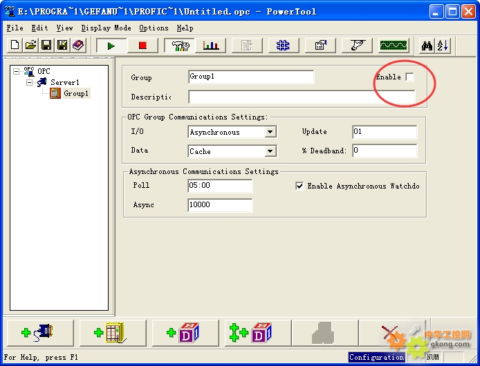Click the Configuration status bar indicator

[x=376, y=357]
